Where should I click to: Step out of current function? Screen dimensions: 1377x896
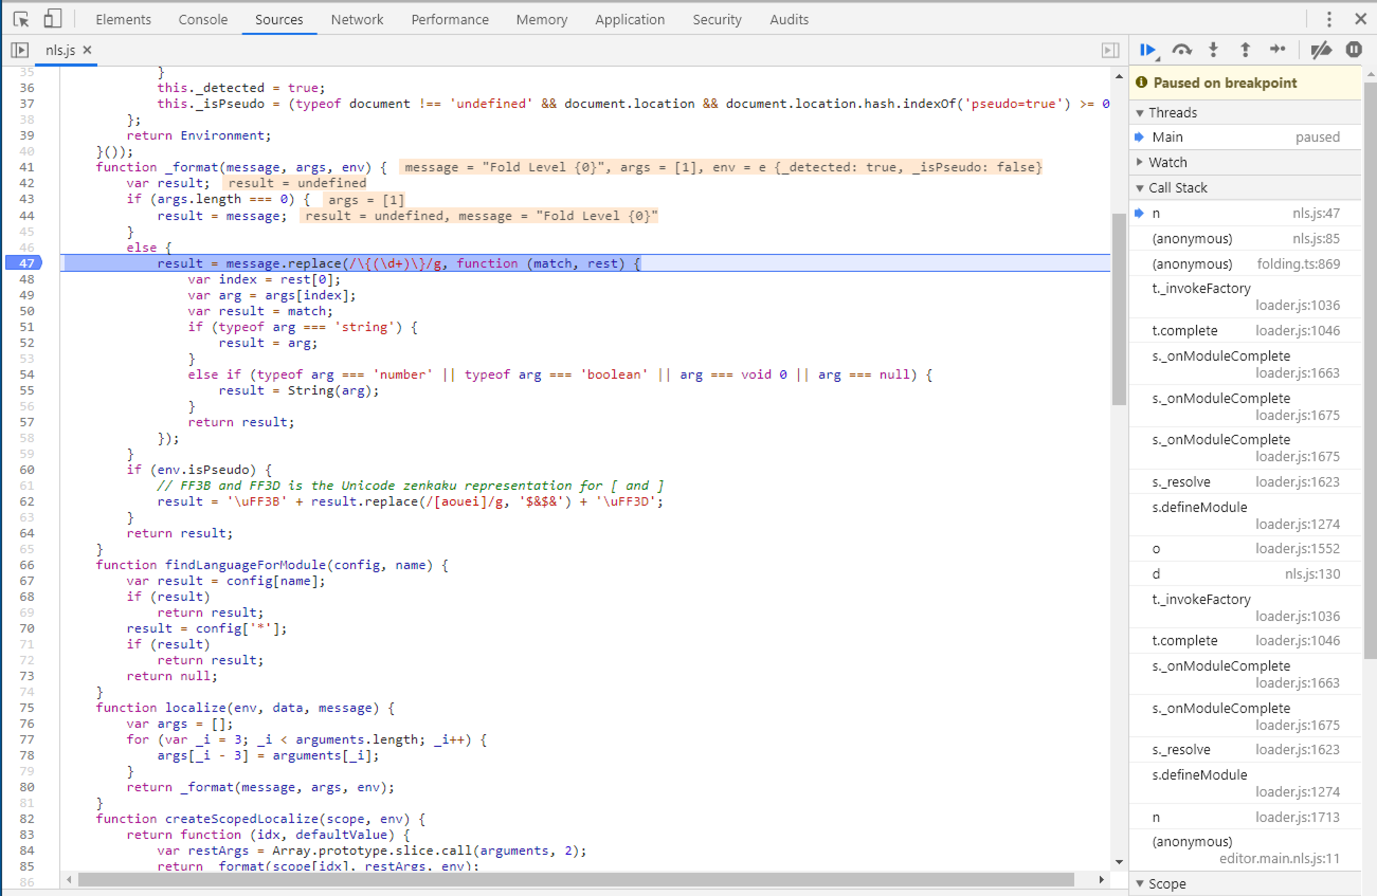pyautogui.click(x=1245, y=50)
